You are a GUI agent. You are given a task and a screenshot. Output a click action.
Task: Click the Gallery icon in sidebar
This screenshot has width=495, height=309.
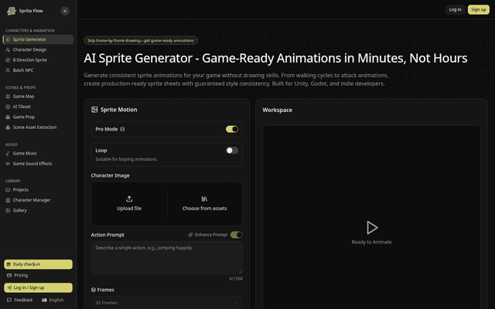point(8,210)
